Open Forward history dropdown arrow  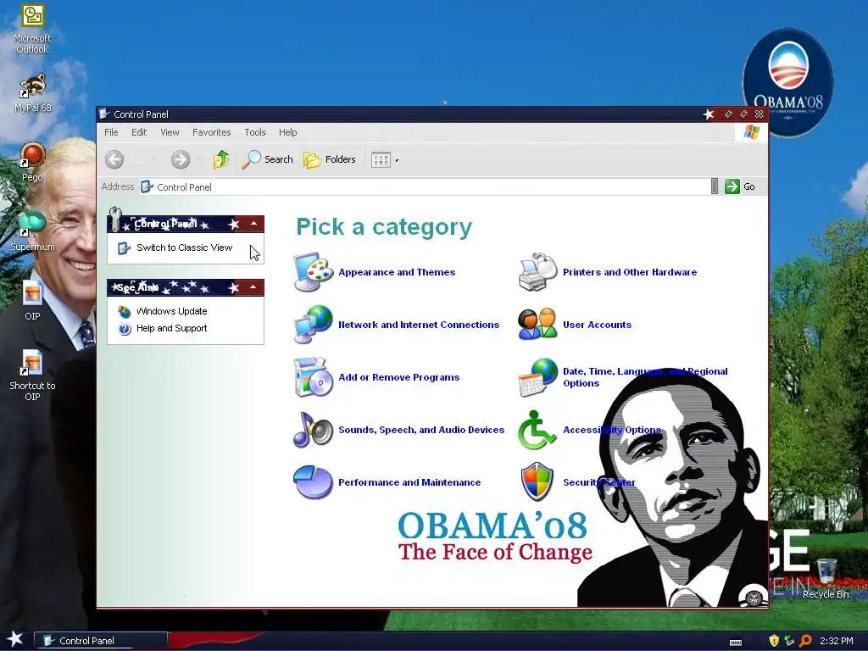coord(198,159)
